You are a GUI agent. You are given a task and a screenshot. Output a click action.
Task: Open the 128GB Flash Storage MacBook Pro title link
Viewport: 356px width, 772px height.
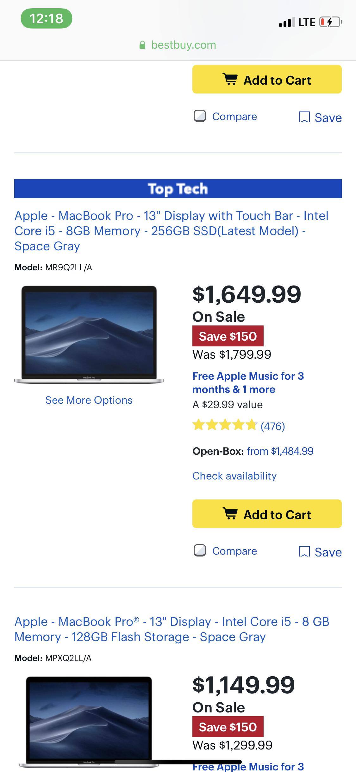coord(171,629)
